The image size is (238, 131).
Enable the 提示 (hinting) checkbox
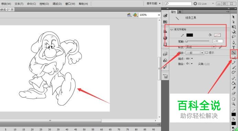coord(207,53)
